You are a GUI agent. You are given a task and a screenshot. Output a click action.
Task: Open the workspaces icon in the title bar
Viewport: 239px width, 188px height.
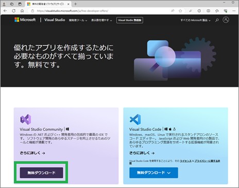click(x=12, y=4)
